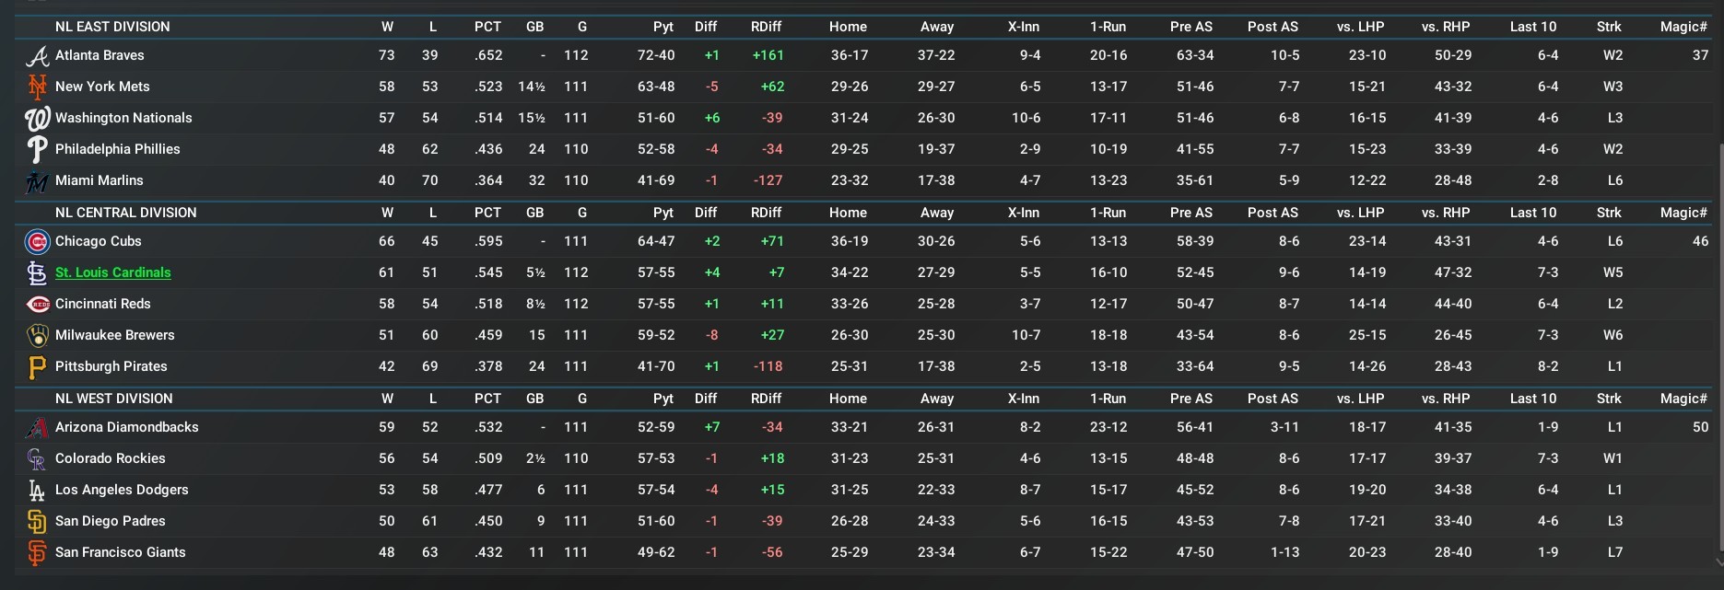The image size is (1724, 590).
Task: Go to the New York Mets page
Action: coord(102,87)
